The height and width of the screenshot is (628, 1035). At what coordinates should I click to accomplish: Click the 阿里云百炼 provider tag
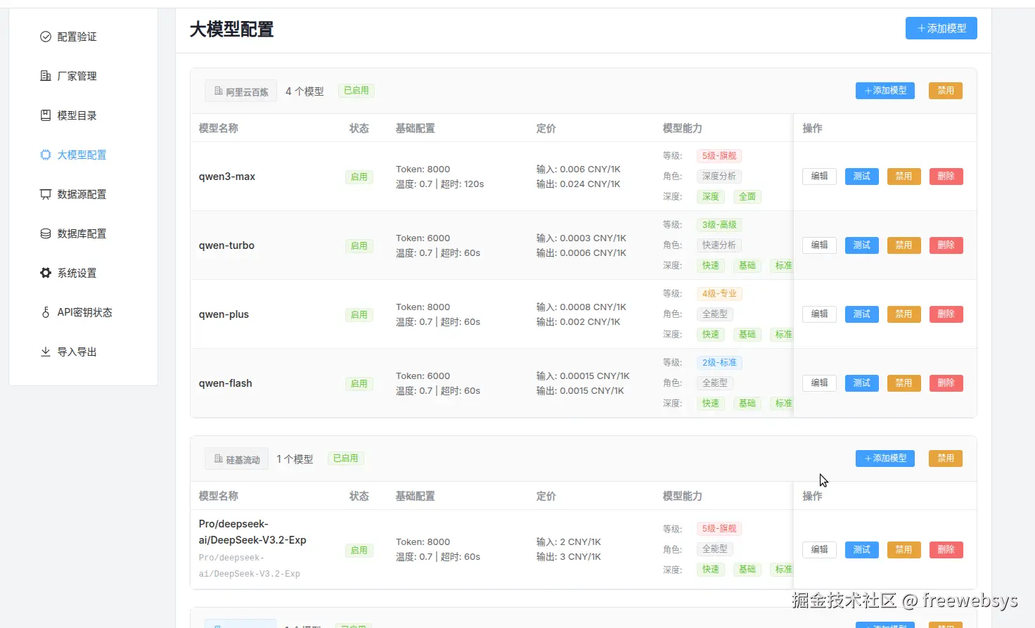pos(240,91)
